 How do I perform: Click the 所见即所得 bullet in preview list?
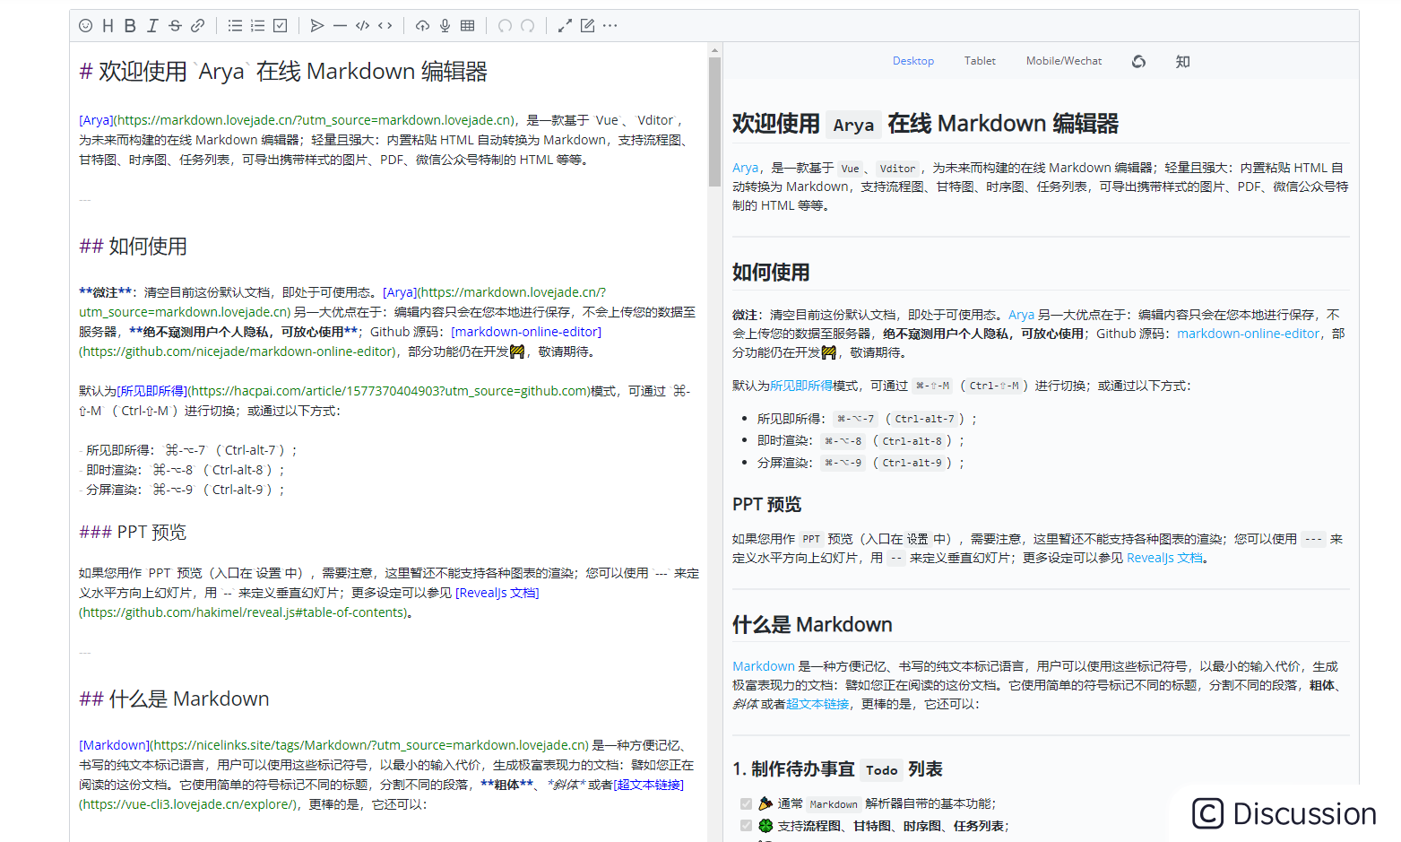point(867,419)
